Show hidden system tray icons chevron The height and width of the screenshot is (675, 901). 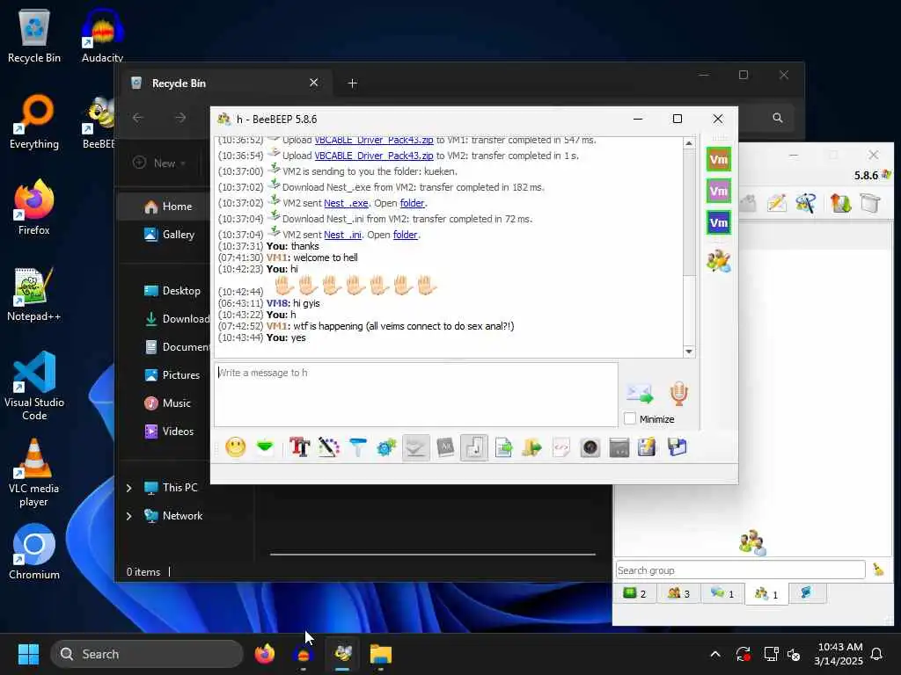tap(715, 654)
